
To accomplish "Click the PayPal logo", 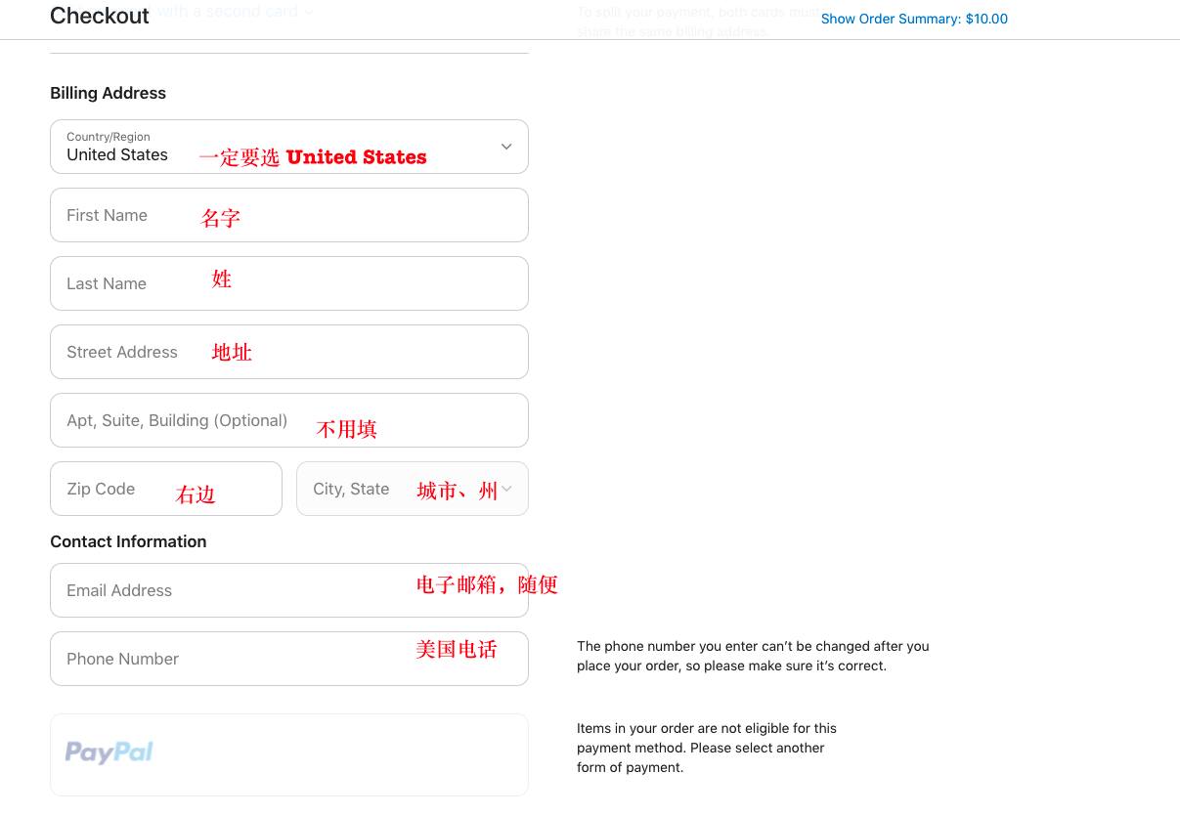I will [x=109, y=752].
